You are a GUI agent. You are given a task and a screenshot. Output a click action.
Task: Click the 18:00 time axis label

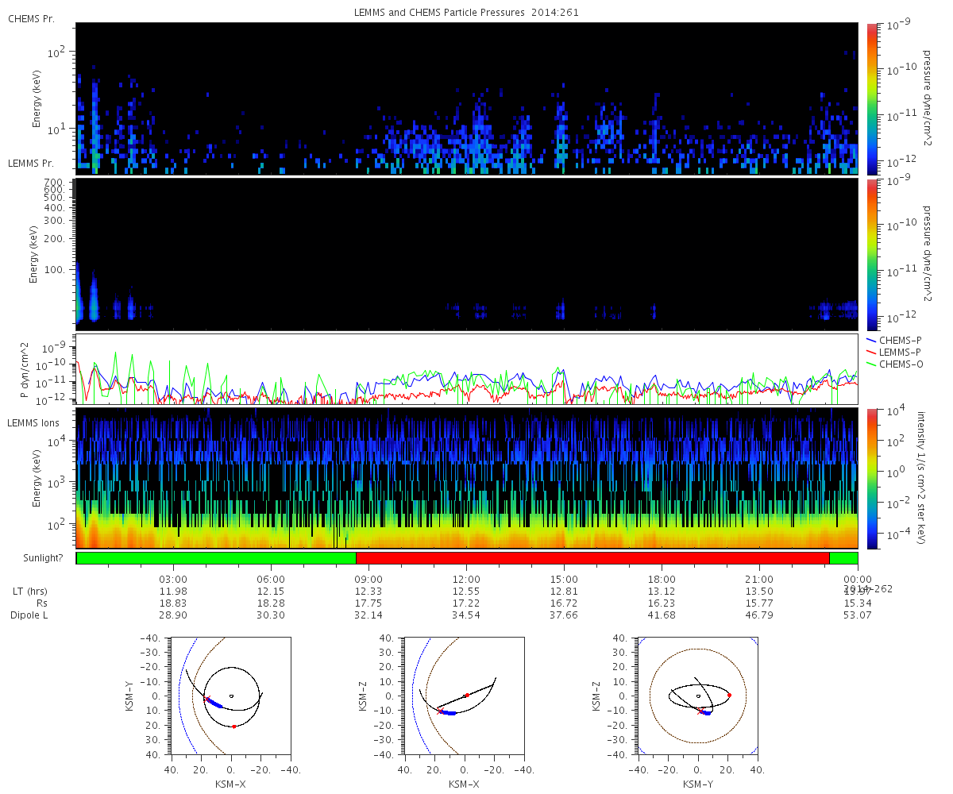pos(662,579)
